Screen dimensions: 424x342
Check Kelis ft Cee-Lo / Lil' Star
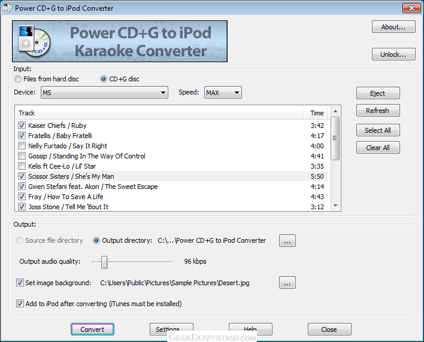point(22,166)
